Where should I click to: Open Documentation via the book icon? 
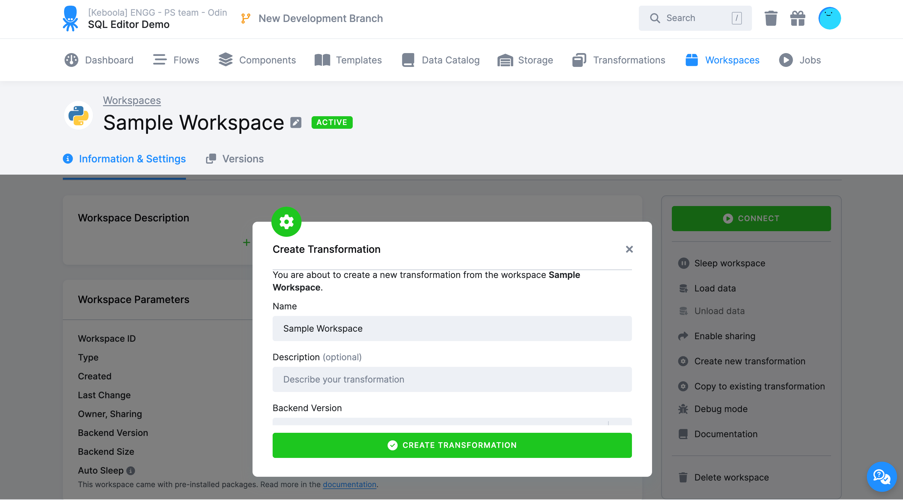click(x=683, y=434)
